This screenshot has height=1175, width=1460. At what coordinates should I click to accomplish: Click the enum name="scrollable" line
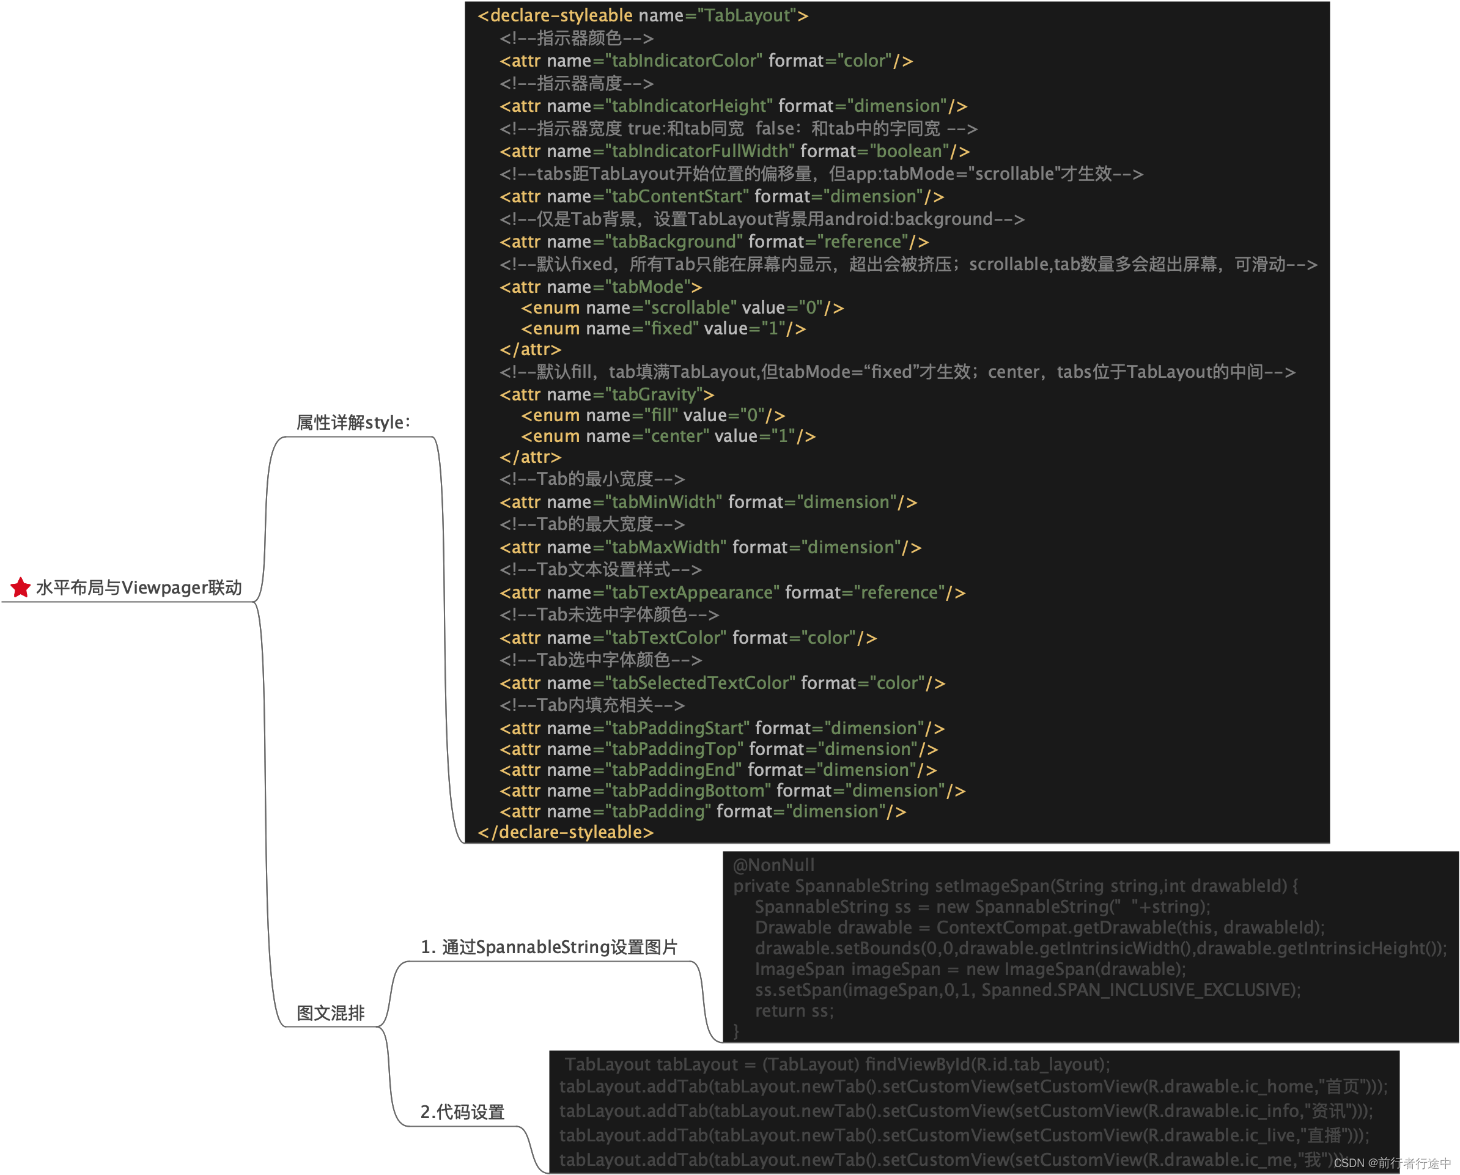682,308
